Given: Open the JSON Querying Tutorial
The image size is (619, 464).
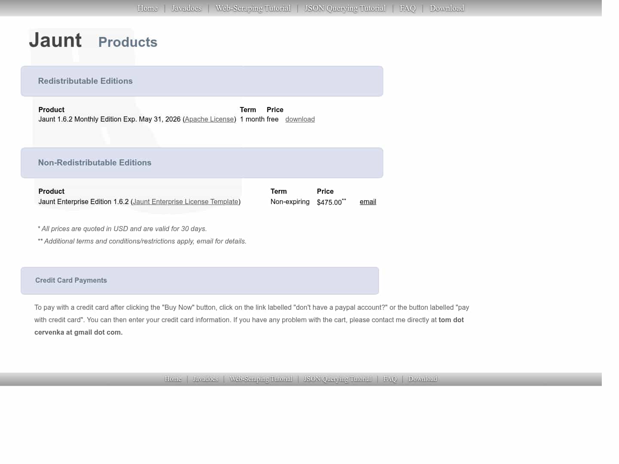Looking at the screenshot, I should click(x=345, y=8).
